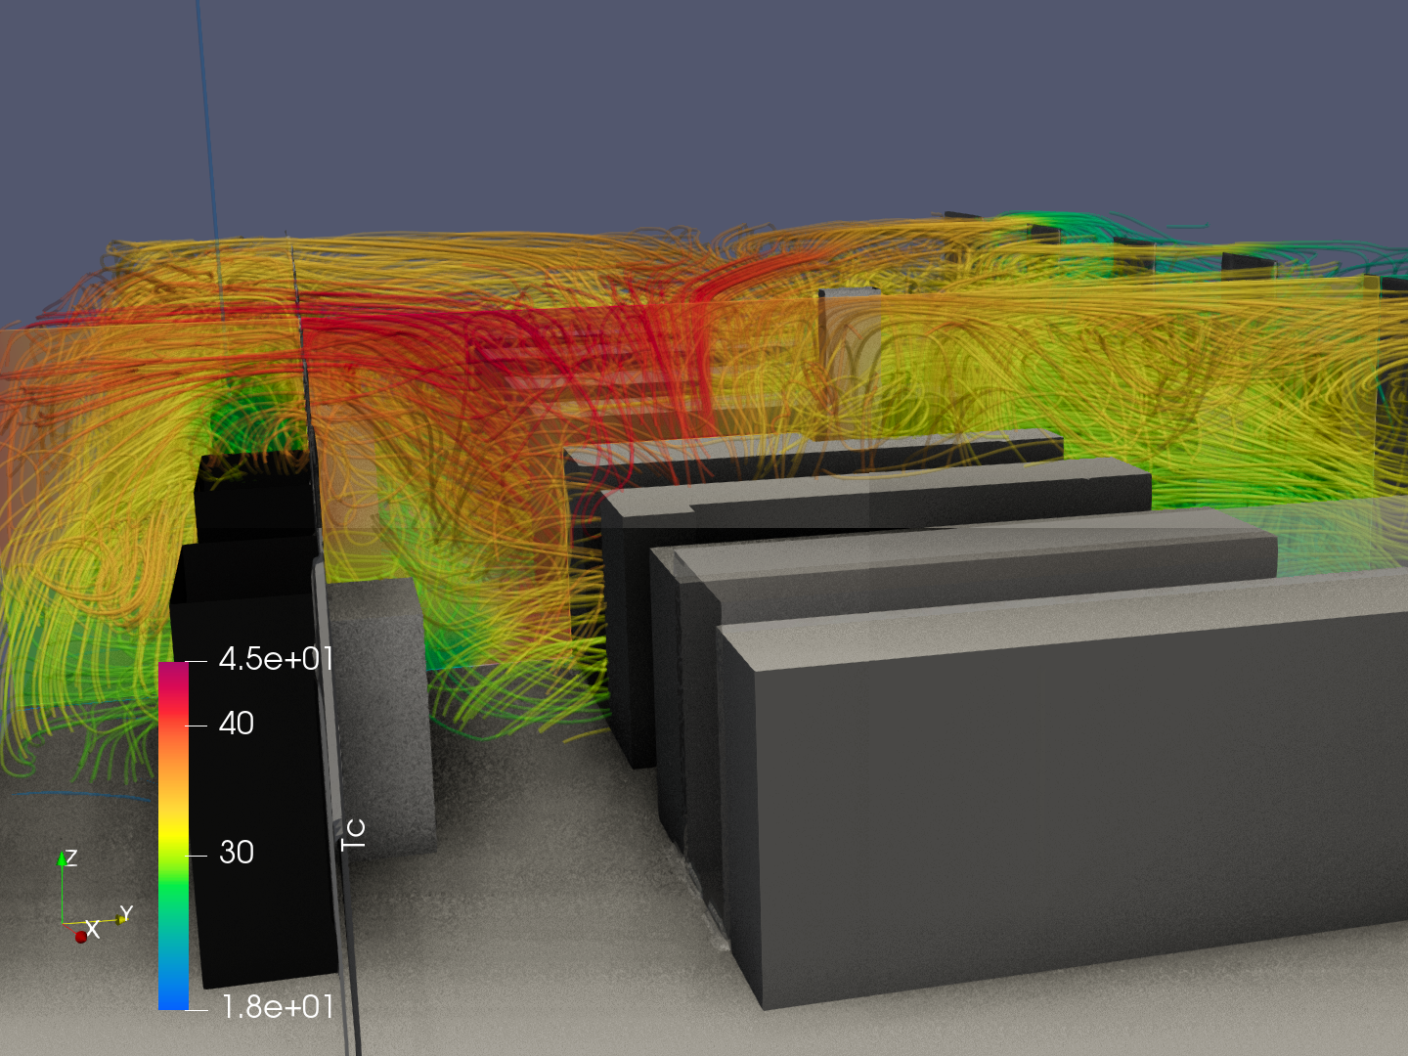Viewport: 1408px width, 1056px height.
Task: Click the 4.5e+01 maximum legend label
Action: tap(276, 659)
